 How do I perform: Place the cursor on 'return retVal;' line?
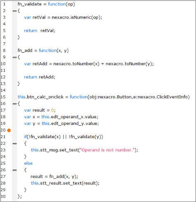coord(40,31)
